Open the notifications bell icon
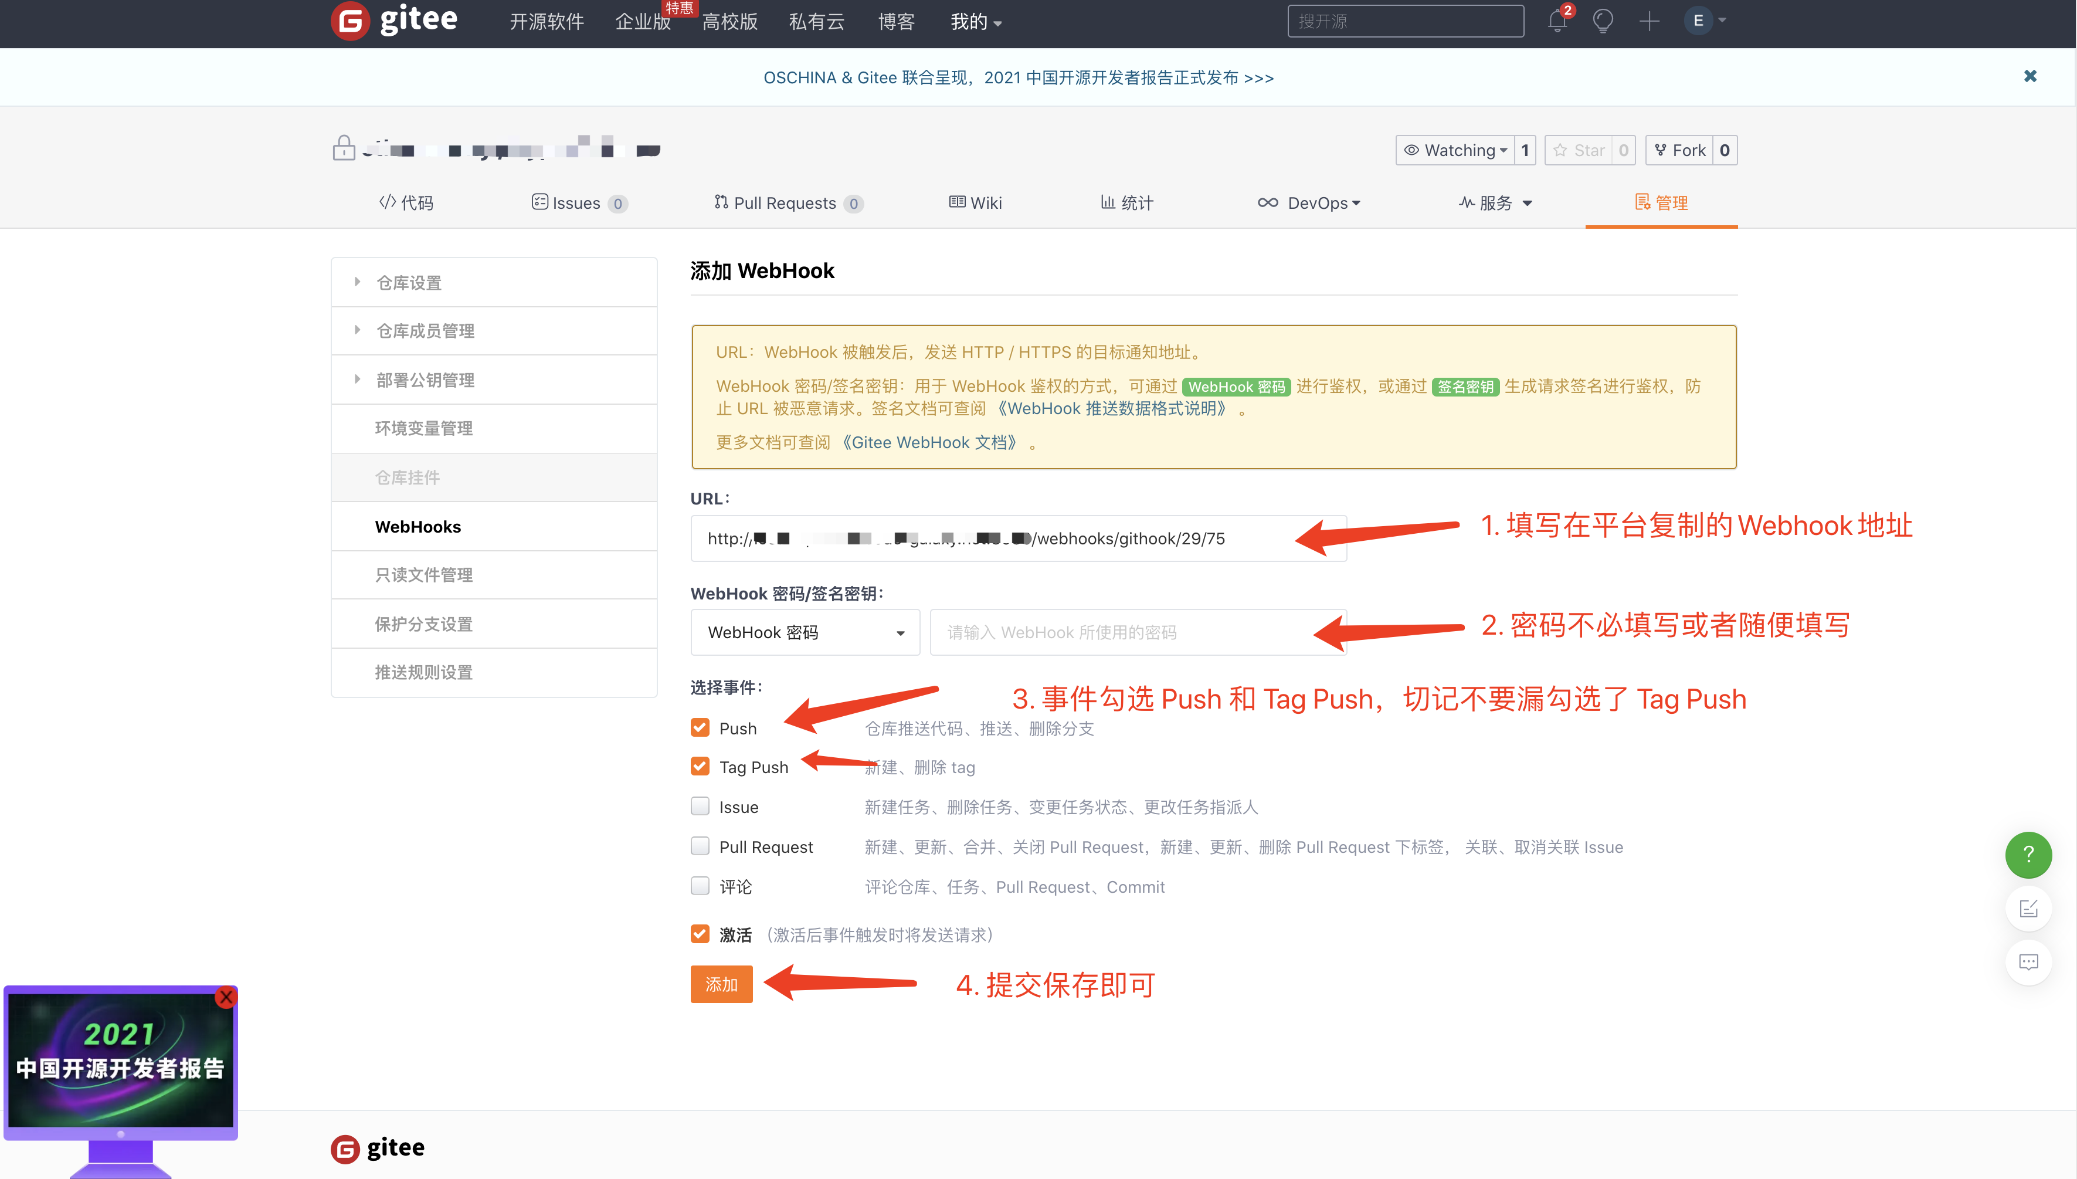The width and height of the screenshot is (2077, 1179). click(1556, 21)
